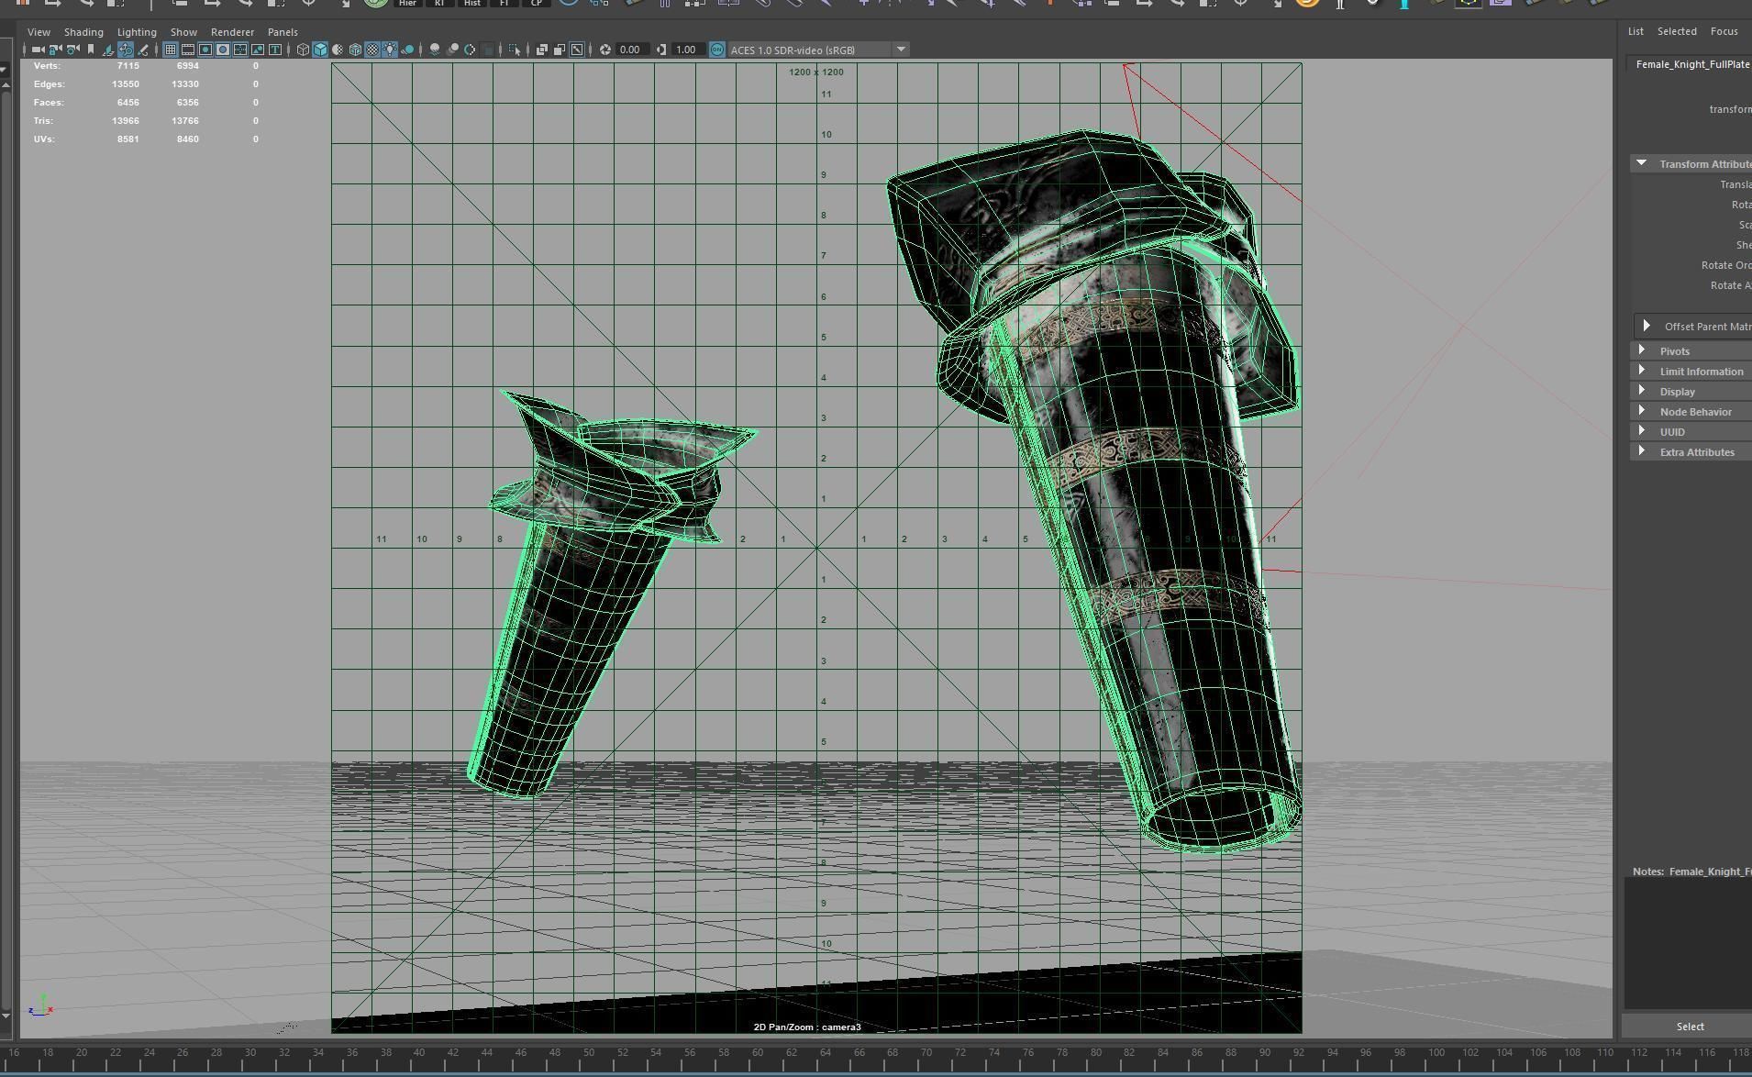
Task: Click the Screen Space Ambient Occlusion icon
Action: [435, 50]
